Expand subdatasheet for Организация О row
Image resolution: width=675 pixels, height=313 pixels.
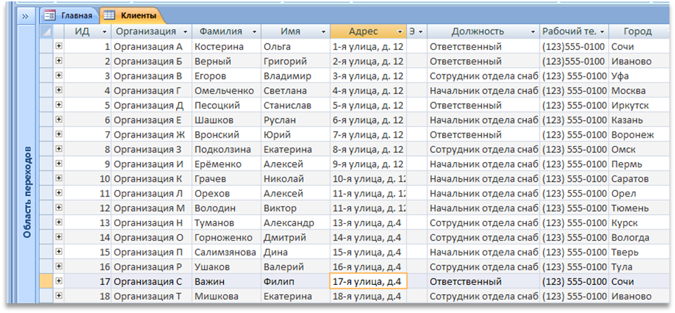(59, 237)
